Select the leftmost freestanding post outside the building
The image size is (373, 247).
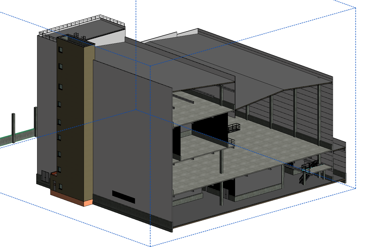tap(13, 128)
